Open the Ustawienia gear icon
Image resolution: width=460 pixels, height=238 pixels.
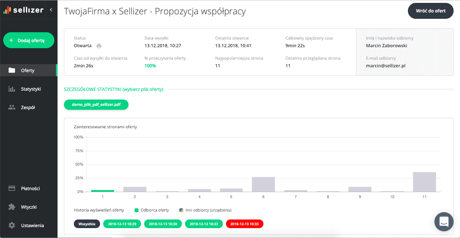(12, 225)
